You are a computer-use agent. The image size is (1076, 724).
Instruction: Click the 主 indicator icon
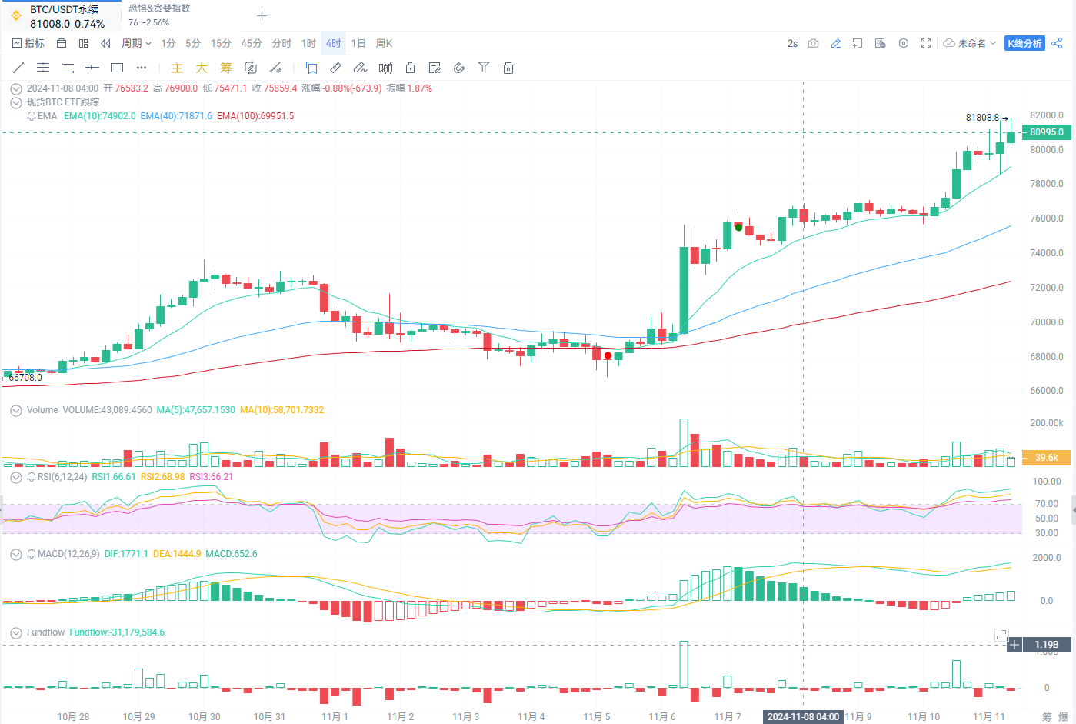177,68
